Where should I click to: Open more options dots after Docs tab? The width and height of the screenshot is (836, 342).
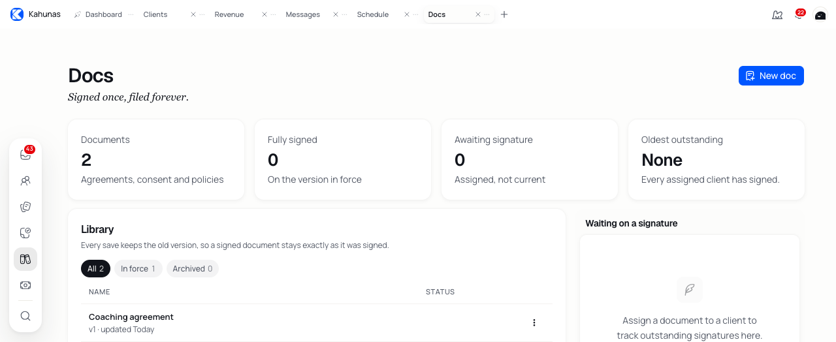coord(487,14)
